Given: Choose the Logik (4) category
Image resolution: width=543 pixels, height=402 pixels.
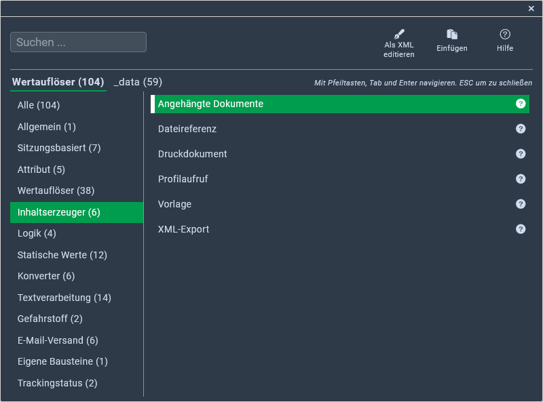Looking at the screenshot, I should click(37, 233).
